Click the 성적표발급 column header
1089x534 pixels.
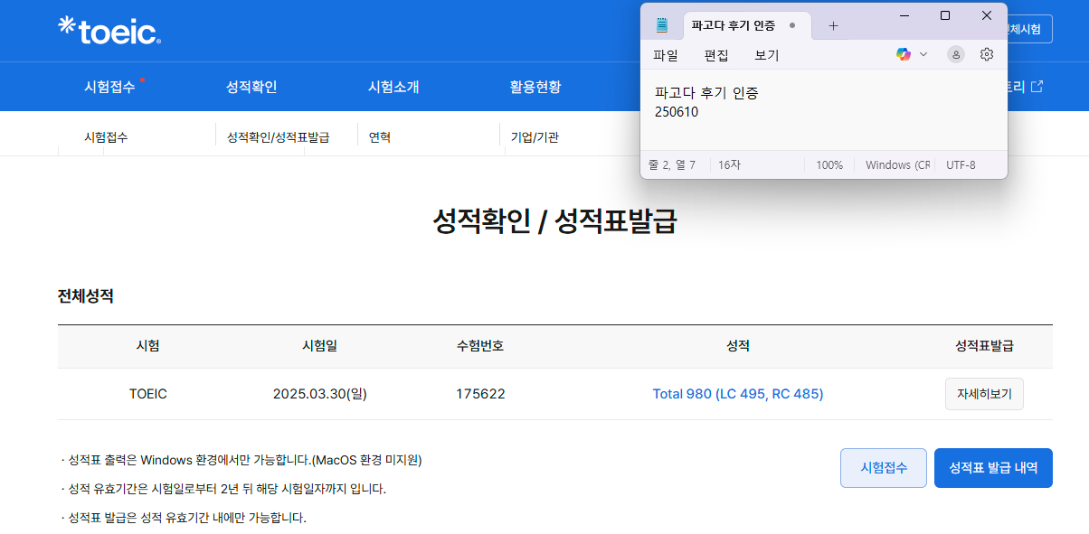pyautogui.click(x=984, y=346)
